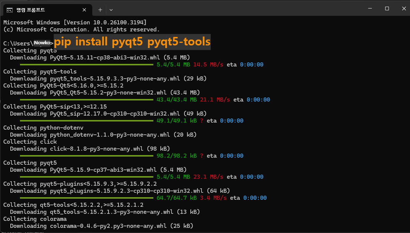Open a new terminal tab with plus button
410x233 pixels.
tap(100, 10)
